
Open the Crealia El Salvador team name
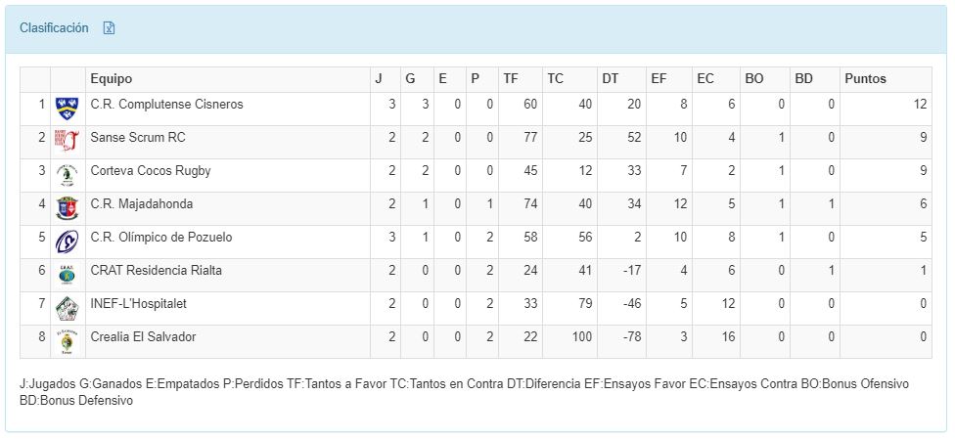pos(143,337)
